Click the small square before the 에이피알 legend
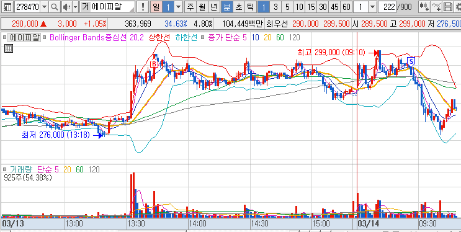 4,38
